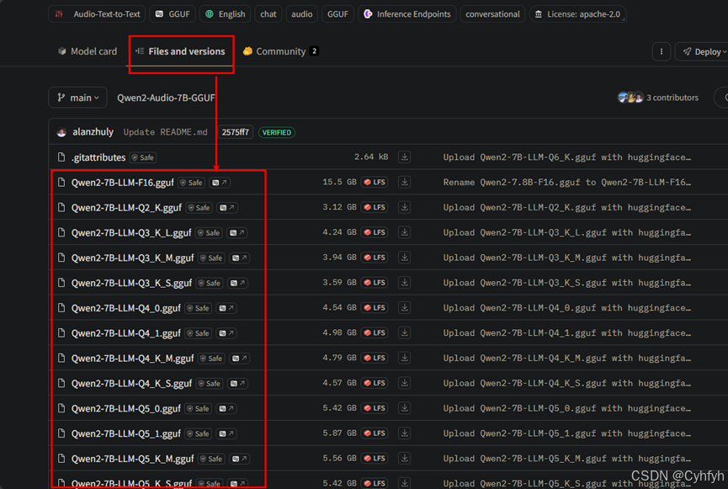Open GGUF viewer icon for Qwen2-7B-LLM-Q4_0.gguf

[226, 308]
